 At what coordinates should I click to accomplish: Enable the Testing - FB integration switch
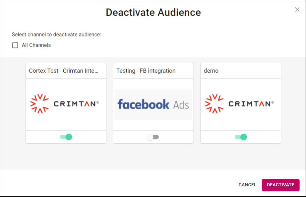[153, 137]
